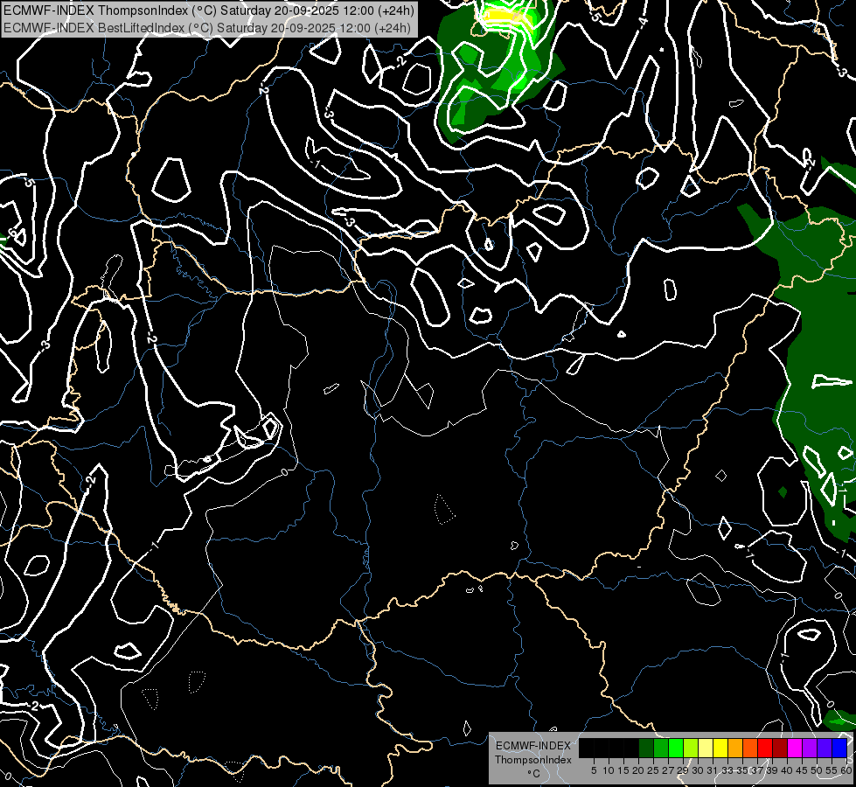Select the yellow-green 29–30 legend swatch
Viewport: 856px width, 787px height.
(691, 748)
